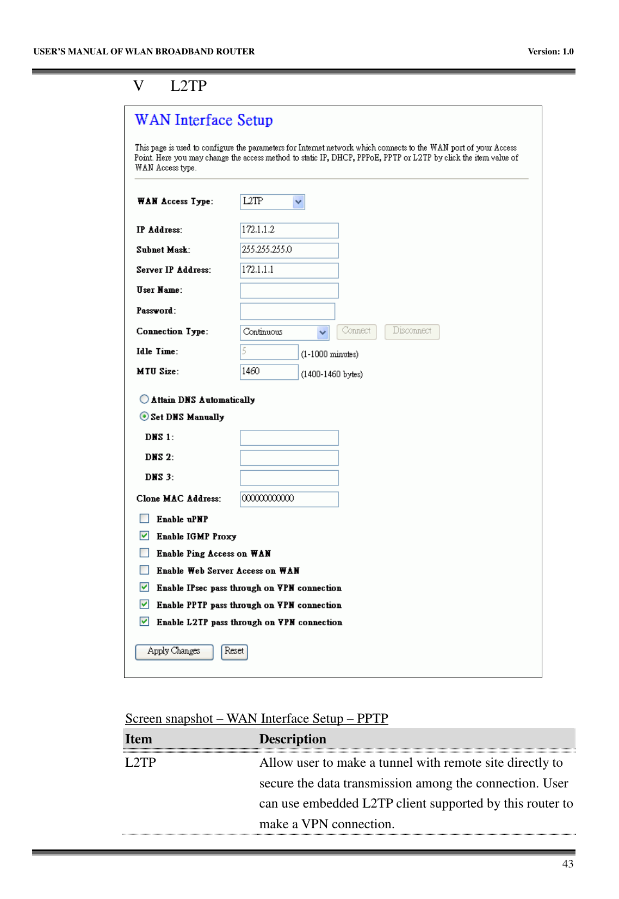Viewport: 619px width, 899px height.
Task: Toggle IPsec pass through on VPN checkbox
Action: 144,587
